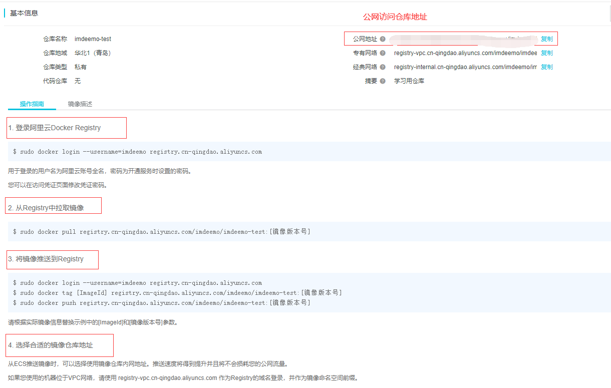Switch to the 操作指南 tab
Image resolution: width=611 pixels, height=388 pixels.
(32, 104)
